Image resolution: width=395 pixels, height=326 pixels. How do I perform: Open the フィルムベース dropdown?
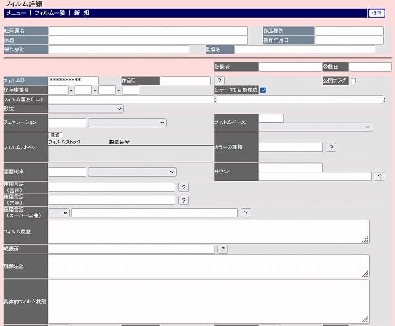tap(315, 127)
